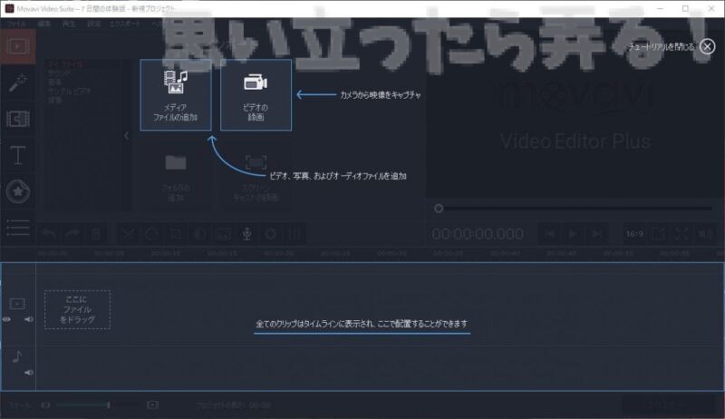Click the dimmed folder add tile
The image size is (725, 419).
(176, 177)
